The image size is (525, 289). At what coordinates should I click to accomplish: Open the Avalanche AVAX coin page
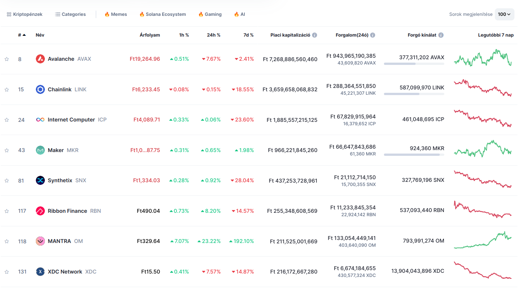click(x=69, y=59)
